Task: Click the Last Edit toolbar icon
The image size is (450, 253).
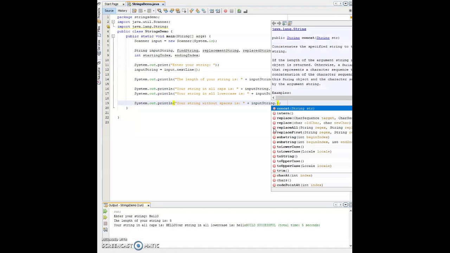Action: [x=134, y=11]
